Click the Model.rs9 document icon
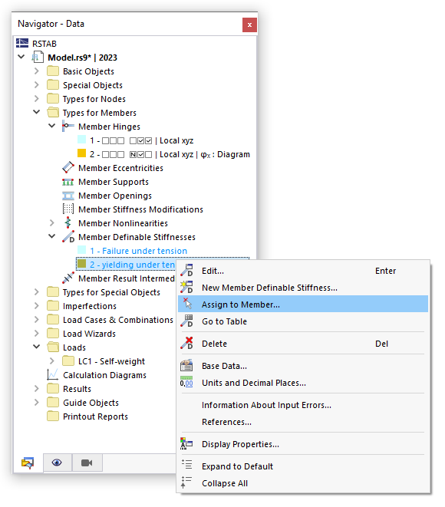 click(x=38, y=58)
